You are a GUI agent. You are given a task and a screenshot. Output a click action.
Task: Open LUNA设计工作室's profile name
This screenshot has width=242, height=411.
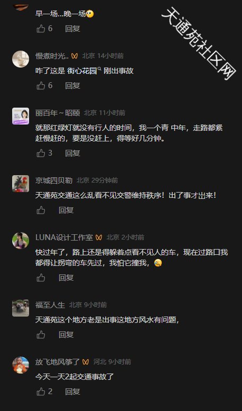click(x=64, y=237)
